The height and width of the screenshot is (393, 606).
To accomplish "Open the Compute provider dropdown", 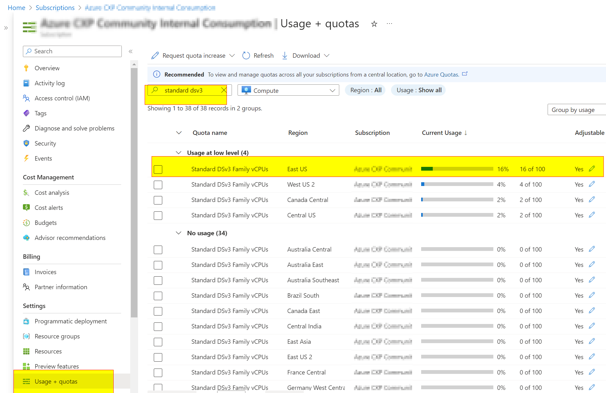I will pyautogui.click(x=288, y=90).
